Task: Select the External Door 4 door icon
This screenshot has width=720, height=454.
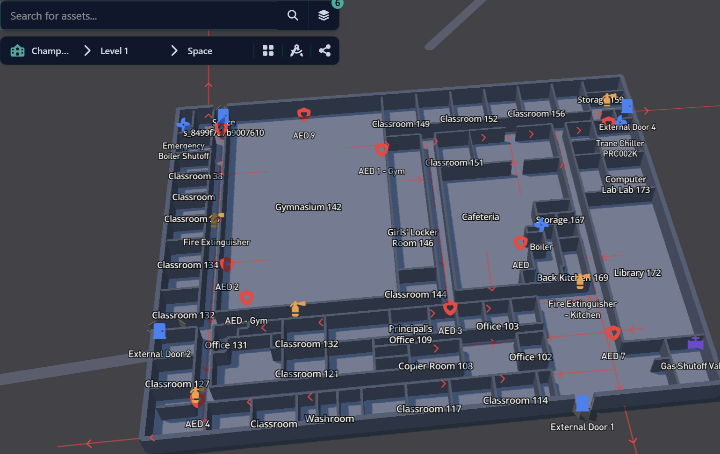Action: tap(627, 106)
